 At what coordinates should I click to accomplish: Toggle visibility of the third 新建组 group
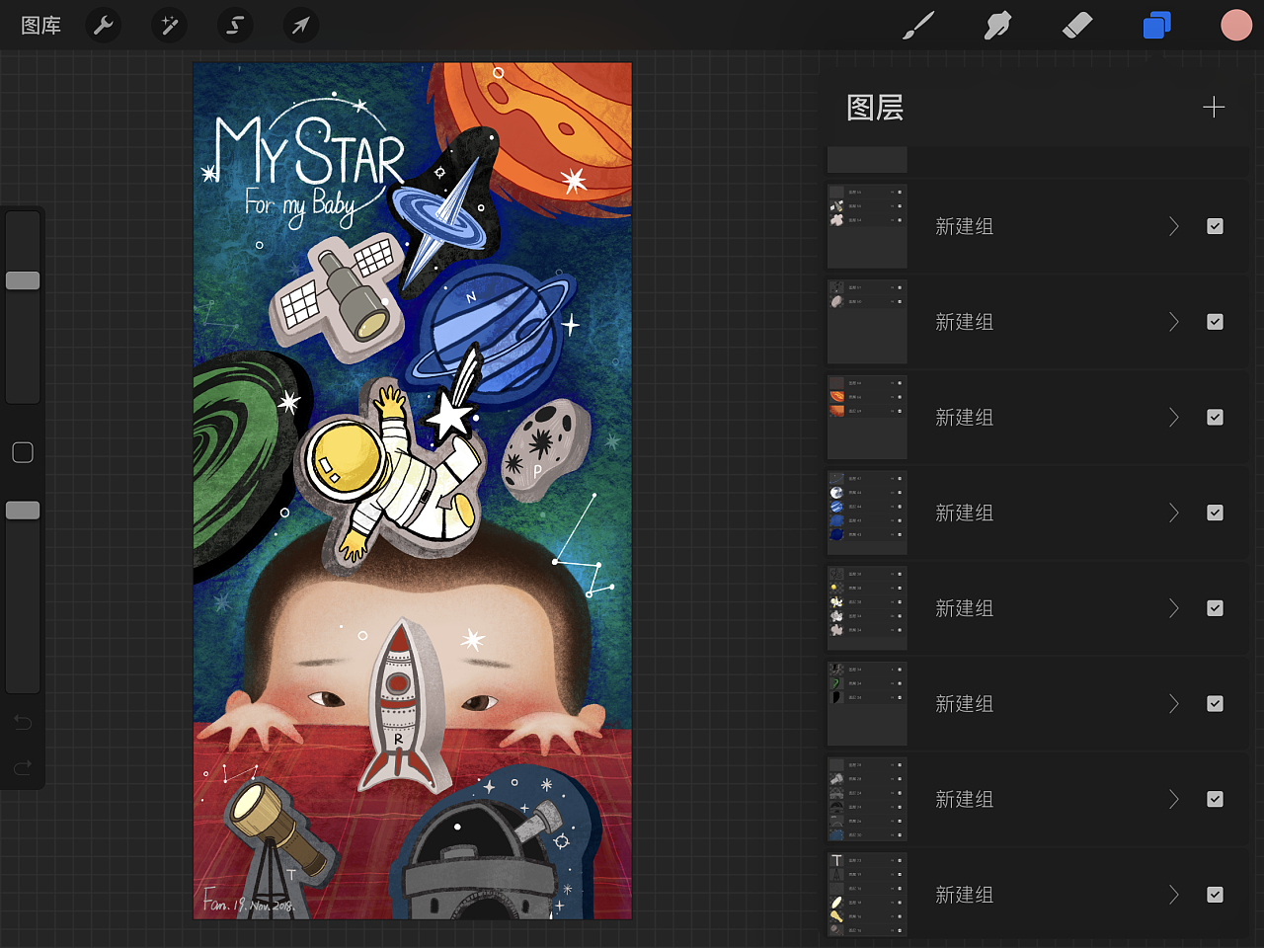(1215, 417)
